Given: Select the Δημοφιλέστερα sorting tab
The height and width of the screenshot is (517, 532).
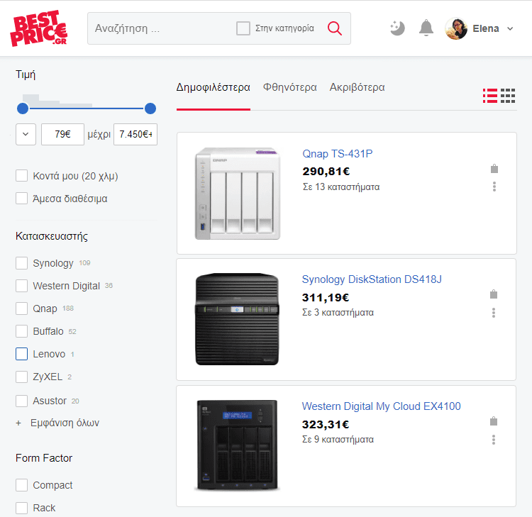Looking at the screenshot, I should [213, 87].
